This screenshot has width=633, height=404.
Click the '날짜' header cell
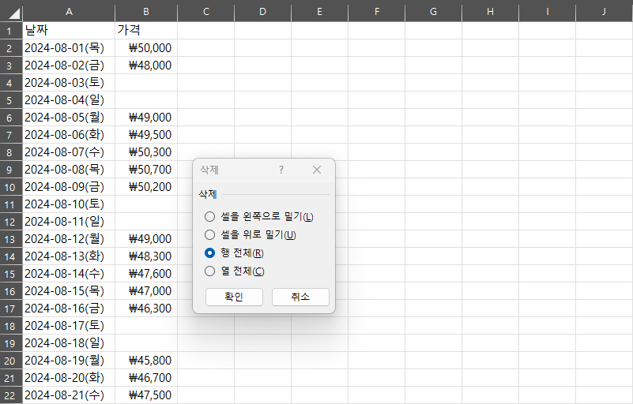69,31
